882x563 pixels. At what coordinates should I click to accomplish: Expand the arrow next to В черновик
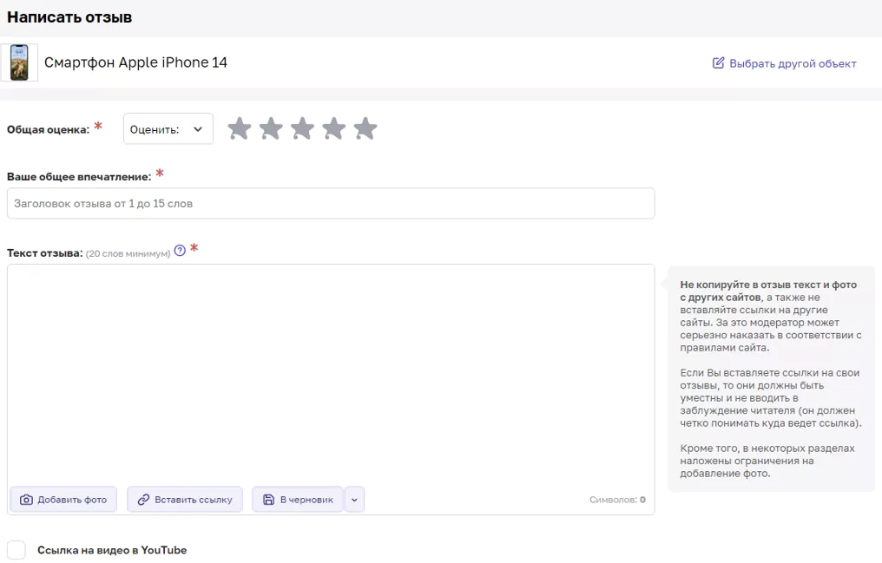354,500
